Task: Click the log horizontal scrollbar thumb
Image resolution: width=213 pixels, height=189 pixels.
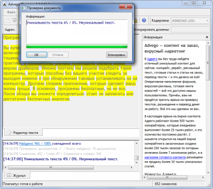Action: (51, 167)
